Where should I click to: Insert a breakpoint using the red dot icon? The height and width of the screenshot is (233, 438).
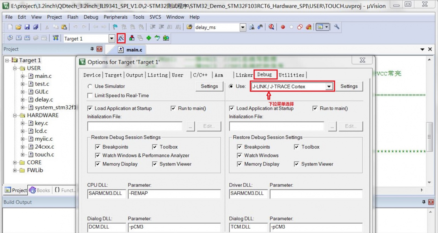[283, 27]
